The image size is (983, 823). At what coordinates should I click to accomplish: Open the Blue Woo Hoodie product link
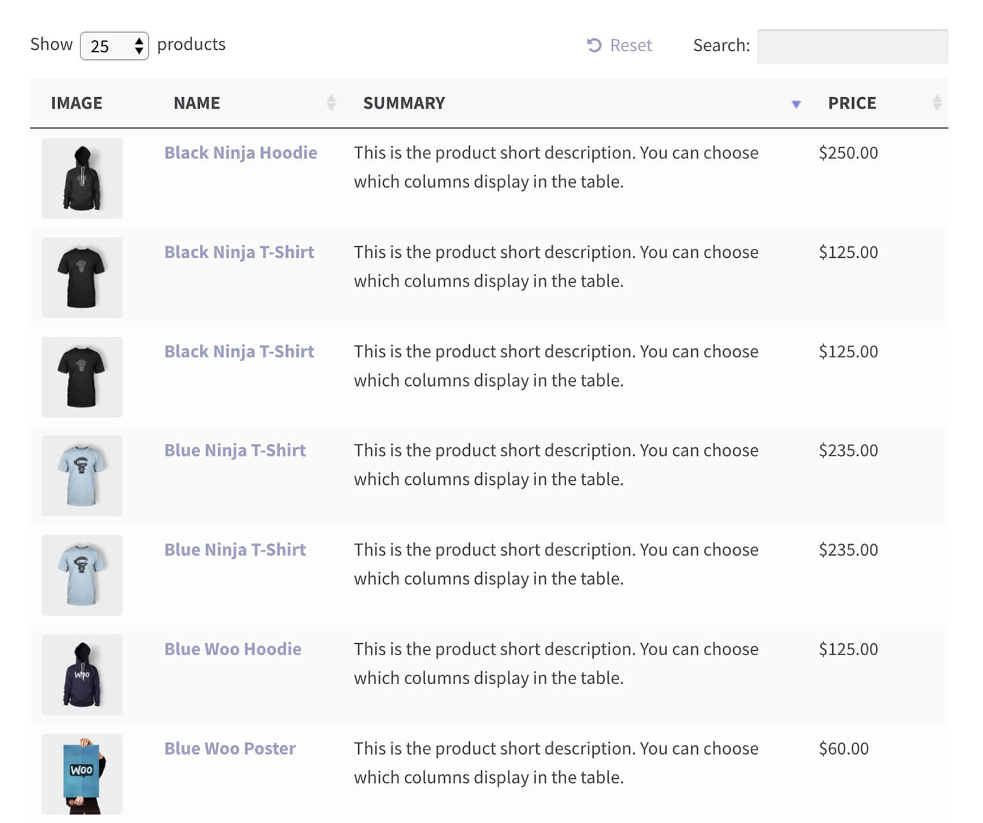(232, 649)
